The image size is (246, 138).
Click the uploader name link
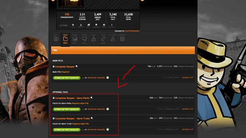(132, 31)
